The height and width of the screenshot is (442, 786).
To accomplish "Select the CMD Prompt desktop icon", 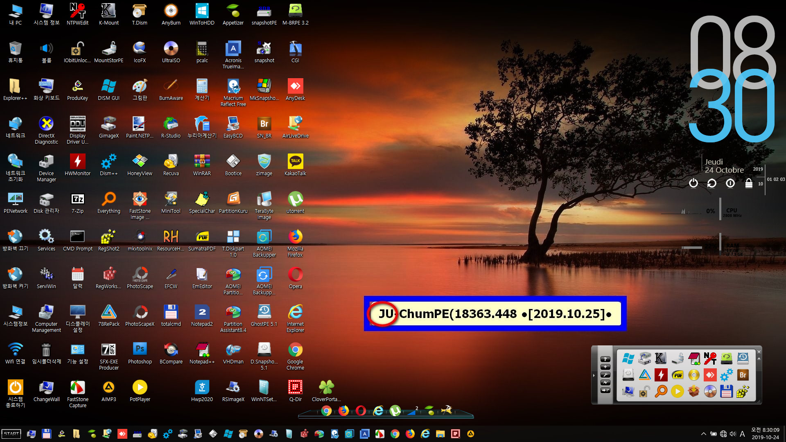I will pyautogui.click(x=77, y=240).
